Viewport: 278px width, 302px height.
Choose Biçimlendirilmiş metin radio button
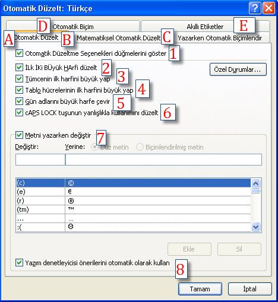(x=140, y=147)
